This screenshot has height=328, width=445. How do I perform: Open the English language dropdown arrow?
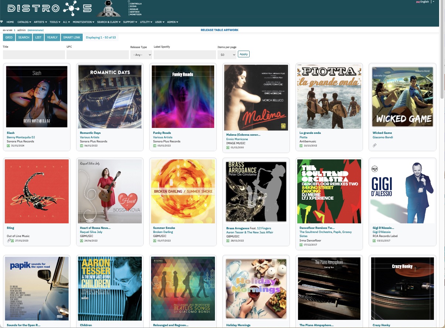[433, 2]
